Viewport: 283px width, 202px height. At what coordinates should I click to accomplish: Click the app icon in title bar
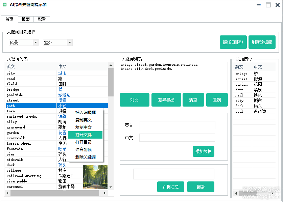(5, 5)
